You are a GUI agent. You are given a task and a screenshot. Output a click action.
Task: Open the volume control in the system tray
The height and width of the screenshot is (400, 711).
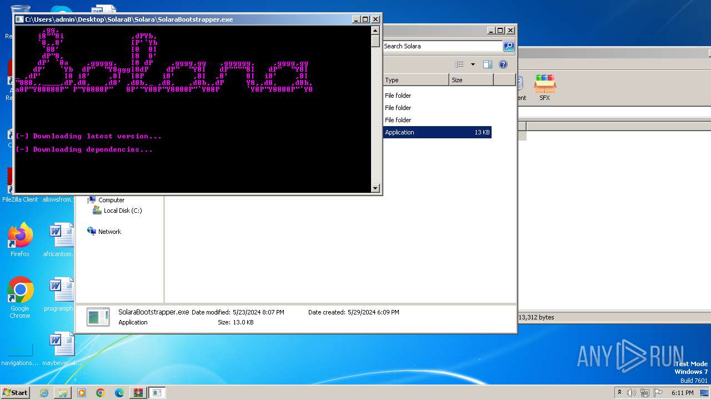coord(632,393)
